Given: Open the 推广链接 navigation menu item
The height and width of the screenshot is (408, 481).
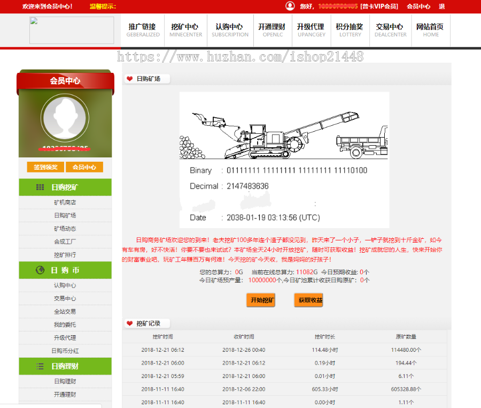Looking at the screenshot, I should [143, 30].
